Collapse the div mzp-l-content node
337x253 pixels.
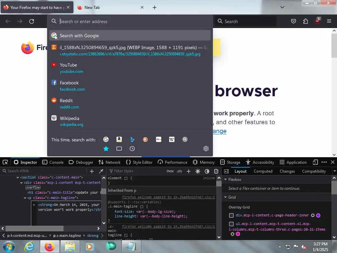coord(21,183)
